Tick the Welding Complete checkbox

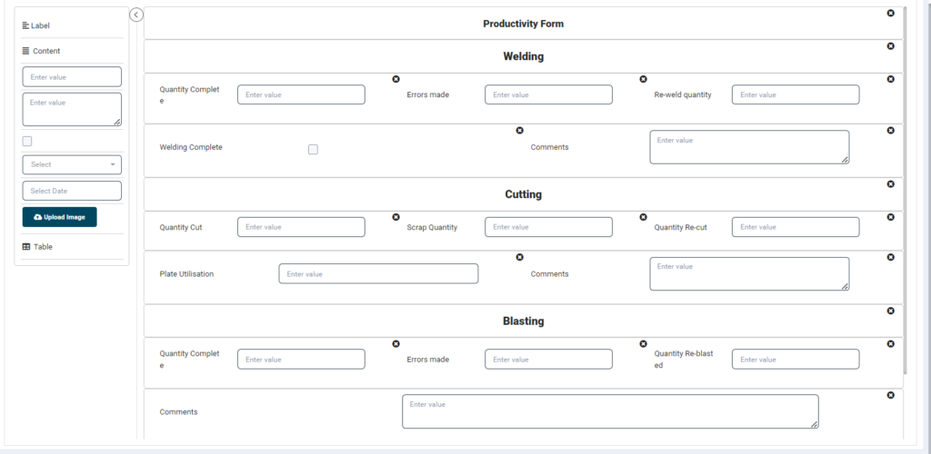tap(313, 149)
